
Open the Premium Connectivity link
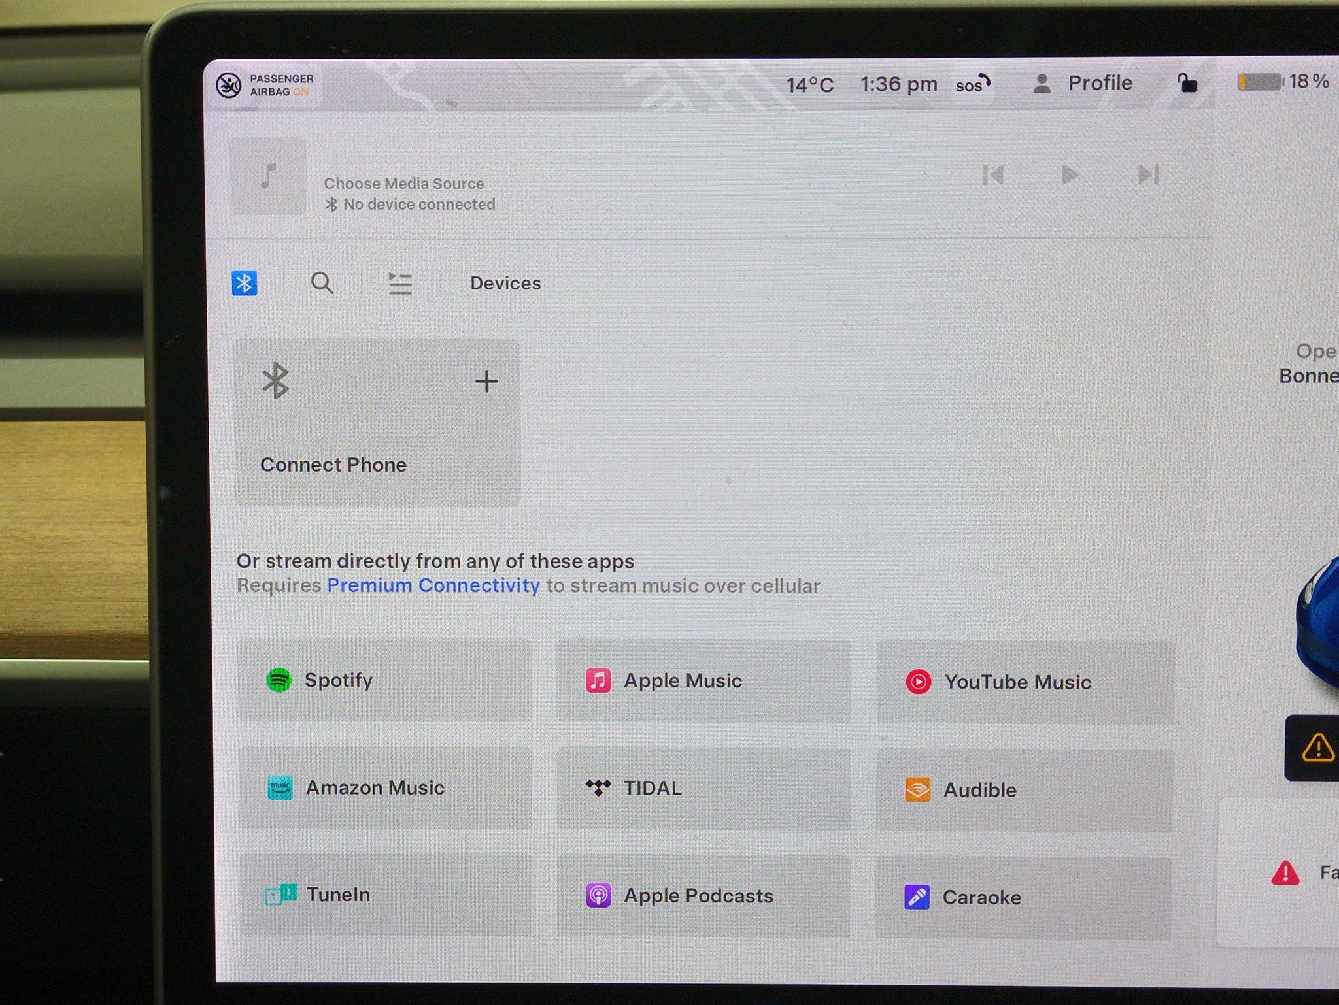(x=433, y=585)
